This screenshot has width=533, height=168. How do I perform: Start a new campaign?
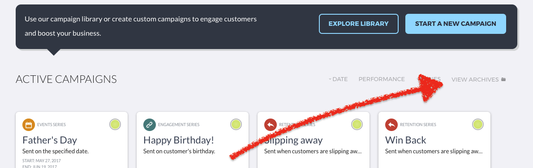pos(456,24)
